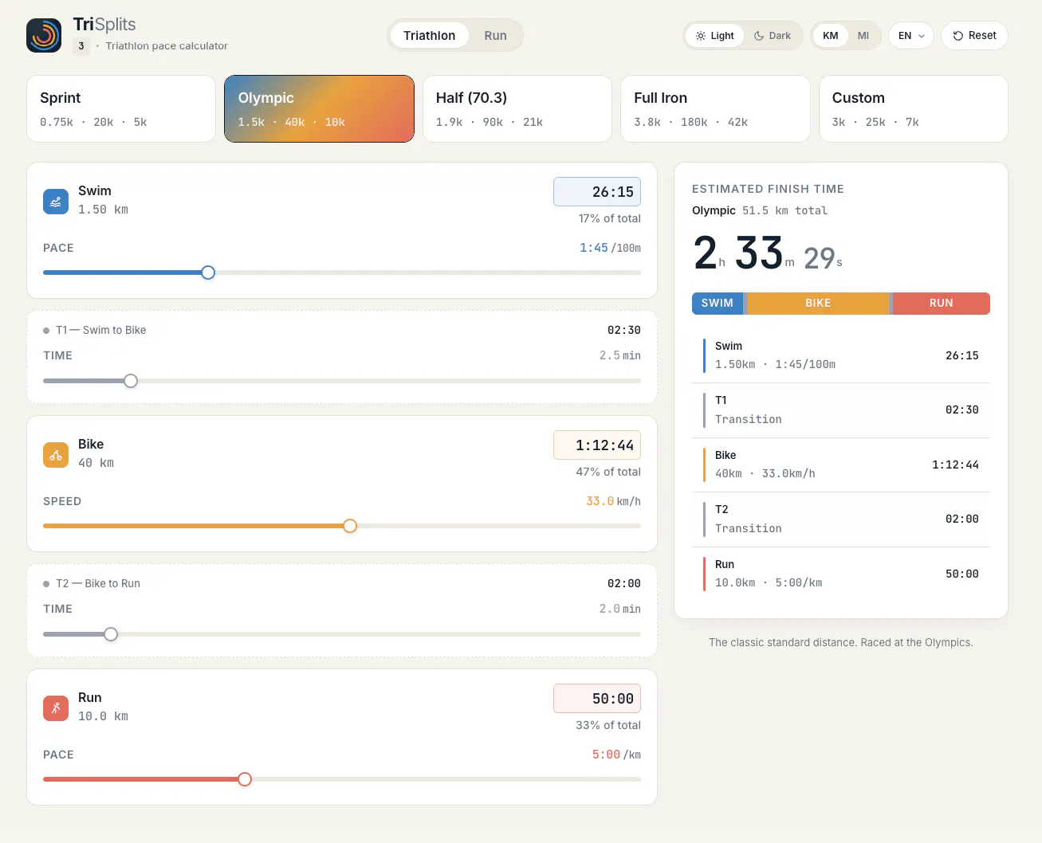The width and height of the screenshot is (1042, 843).
Task: Open the EN language dropdown
Action: coord(911,36)
